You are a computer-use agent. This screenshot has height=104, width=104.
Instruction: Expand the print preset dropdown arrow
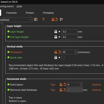(x=30, y=20)
